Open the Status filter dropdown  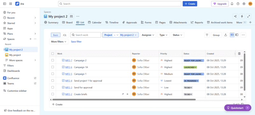(x=178, y=35)
